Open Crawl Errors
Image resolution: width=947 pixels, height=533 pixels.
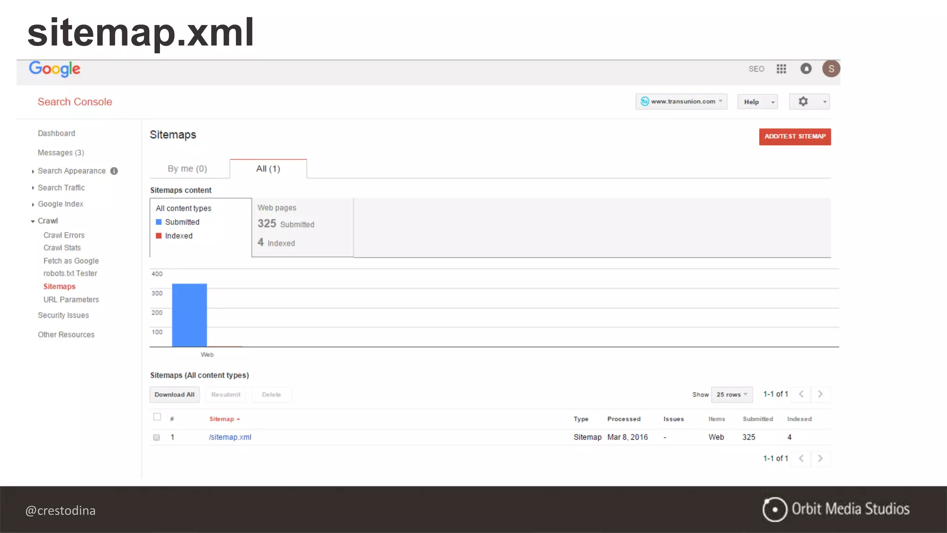click(64, 235)
